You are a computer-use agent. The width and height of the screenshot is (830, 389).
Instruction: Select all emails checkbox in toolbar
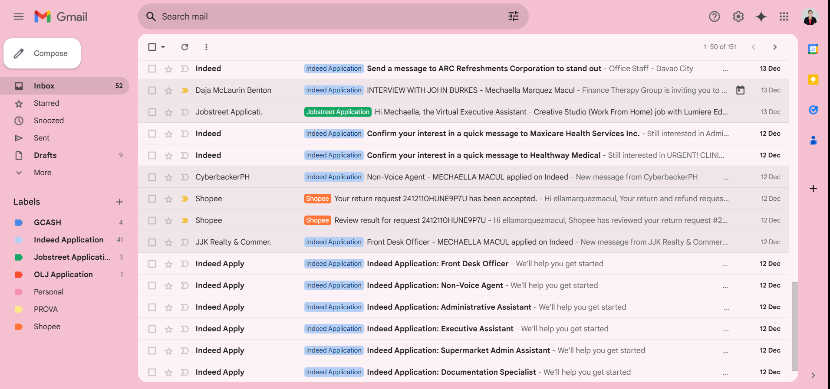click(x=152, y=47)
